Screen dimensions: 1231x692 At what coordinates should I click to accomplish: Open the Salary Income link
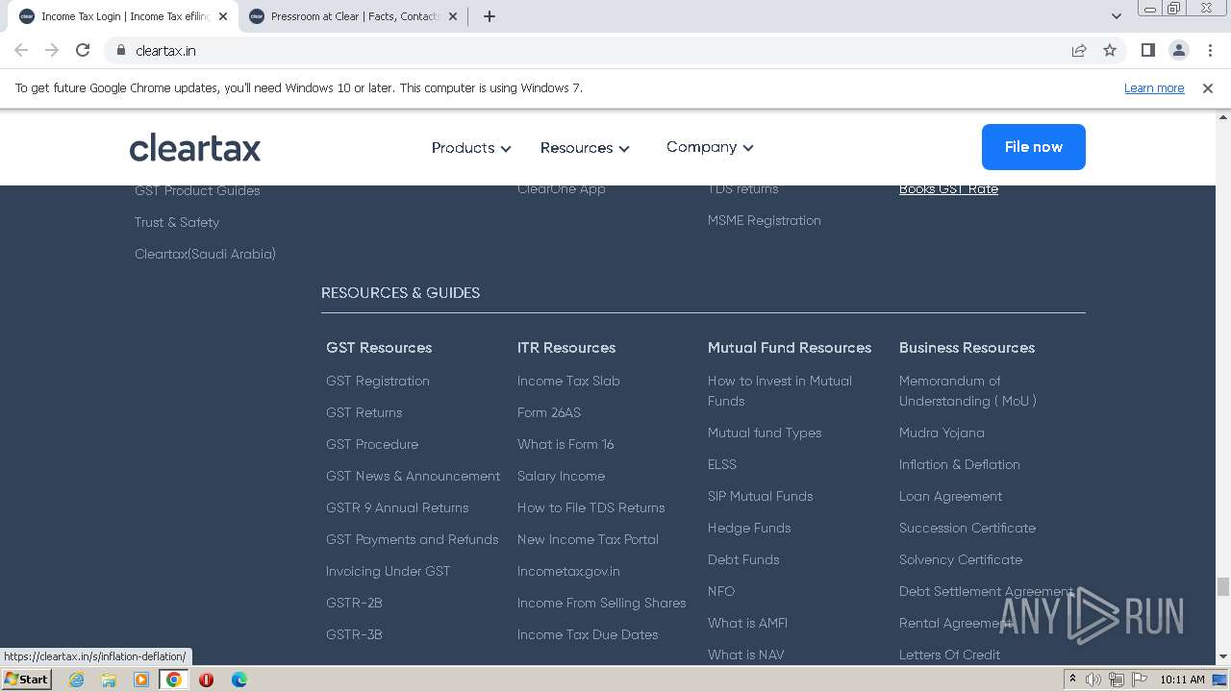(561, 476)
